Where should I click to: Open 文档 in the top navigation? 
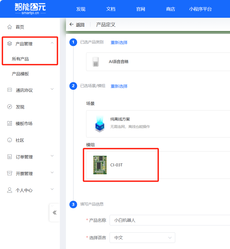coord(111,9)
